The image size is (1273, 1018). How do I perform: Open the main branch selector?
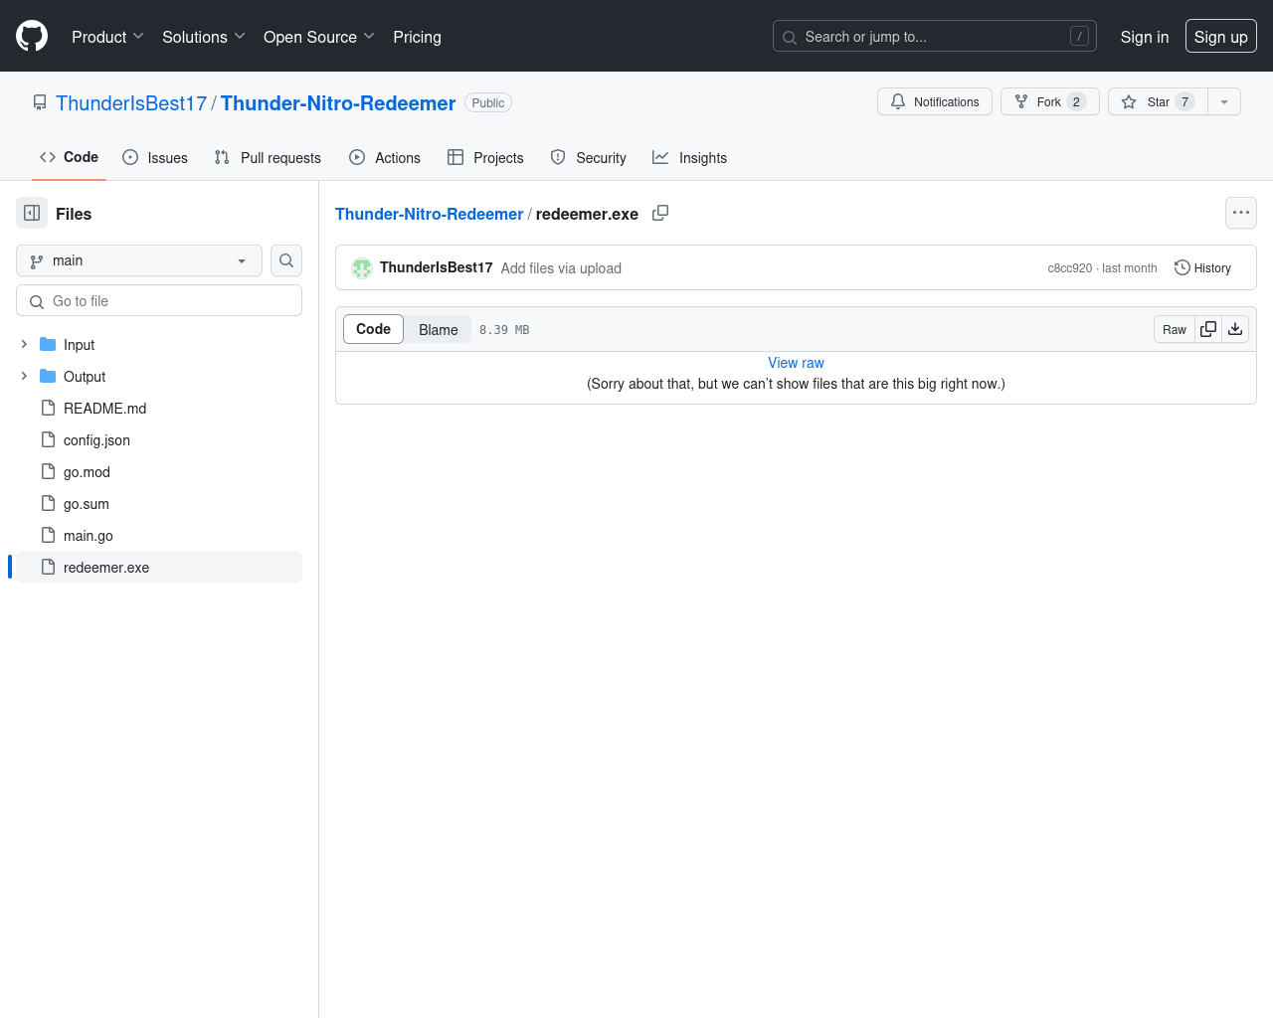point(139,260)
